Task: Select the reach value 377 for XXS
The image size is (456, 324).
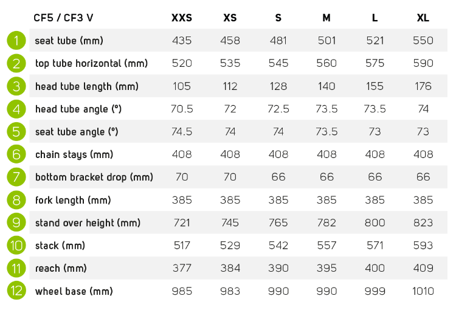Action: pyautogui.click(x=182, y=268)
